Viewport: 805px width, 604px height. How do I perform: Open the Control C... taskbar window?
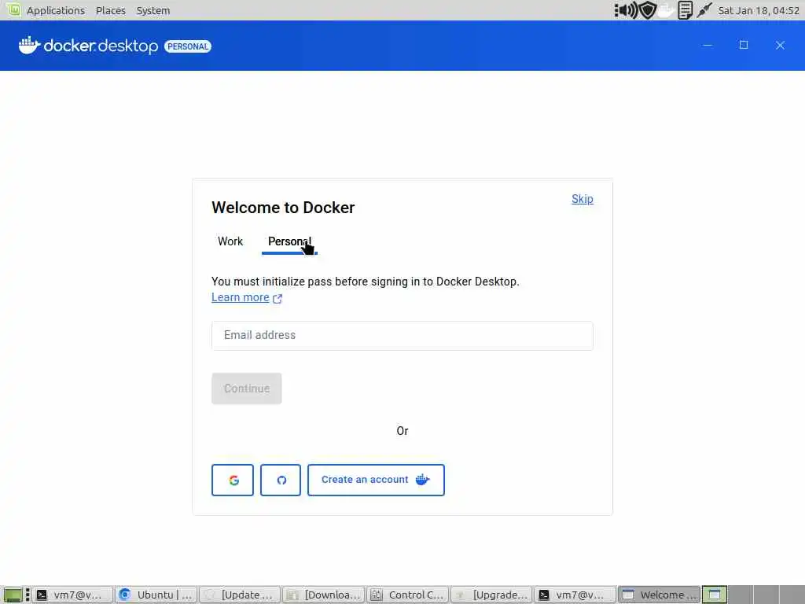click(x=408, y=595)
